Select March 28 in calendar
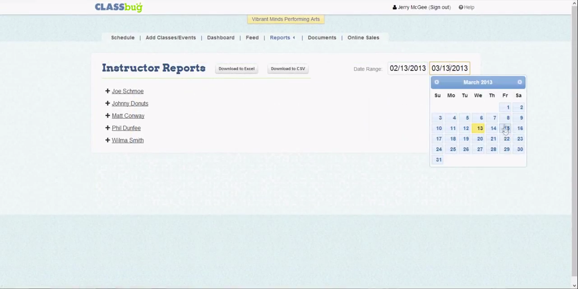Viewport: 578px width, 289px height. coord(492,149)
